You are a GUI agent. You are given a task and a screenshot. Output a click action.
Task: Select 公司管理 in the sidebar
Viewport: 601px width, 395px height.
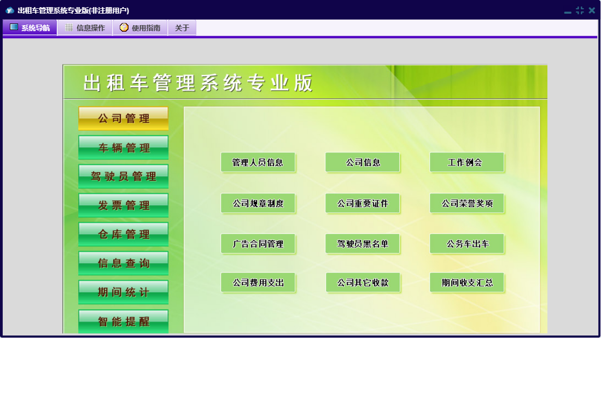click(124, 118)
